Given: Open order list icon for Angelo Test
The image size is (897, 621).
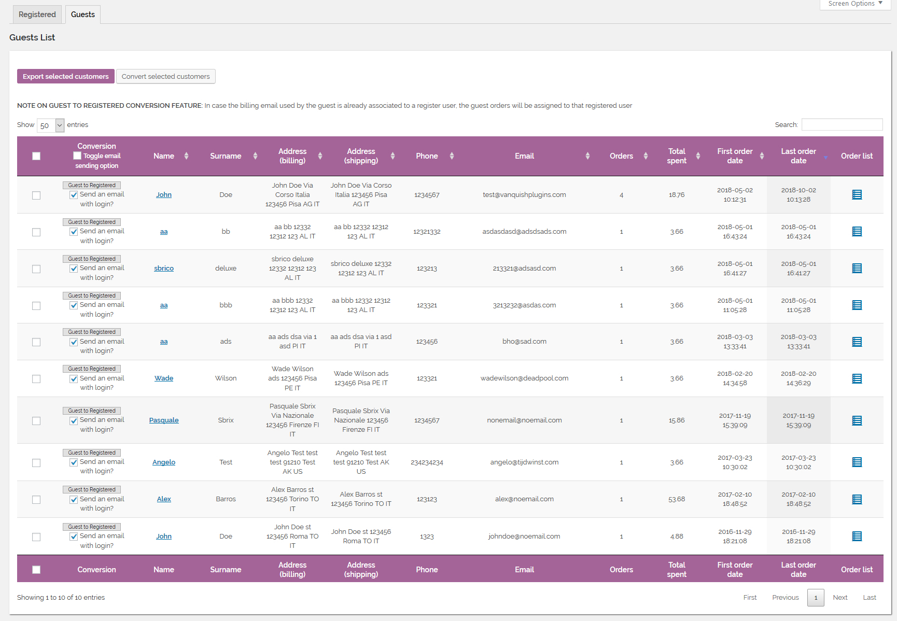Looking at the screenshot, I should click(857, 462).
